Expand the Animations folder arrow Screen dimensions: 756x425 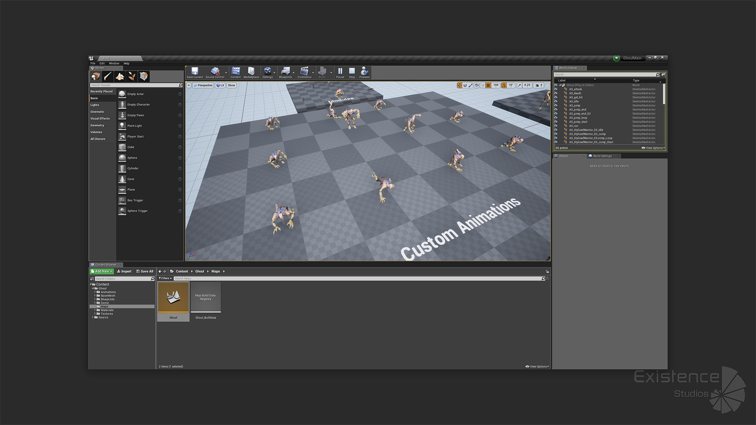tap(95, 292)
